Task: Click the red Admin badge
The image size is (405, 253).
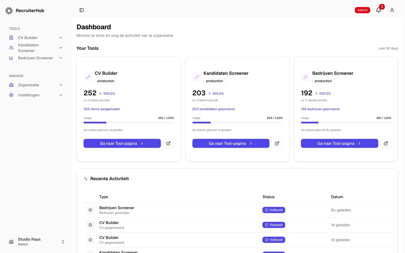Action: (362, 10)
